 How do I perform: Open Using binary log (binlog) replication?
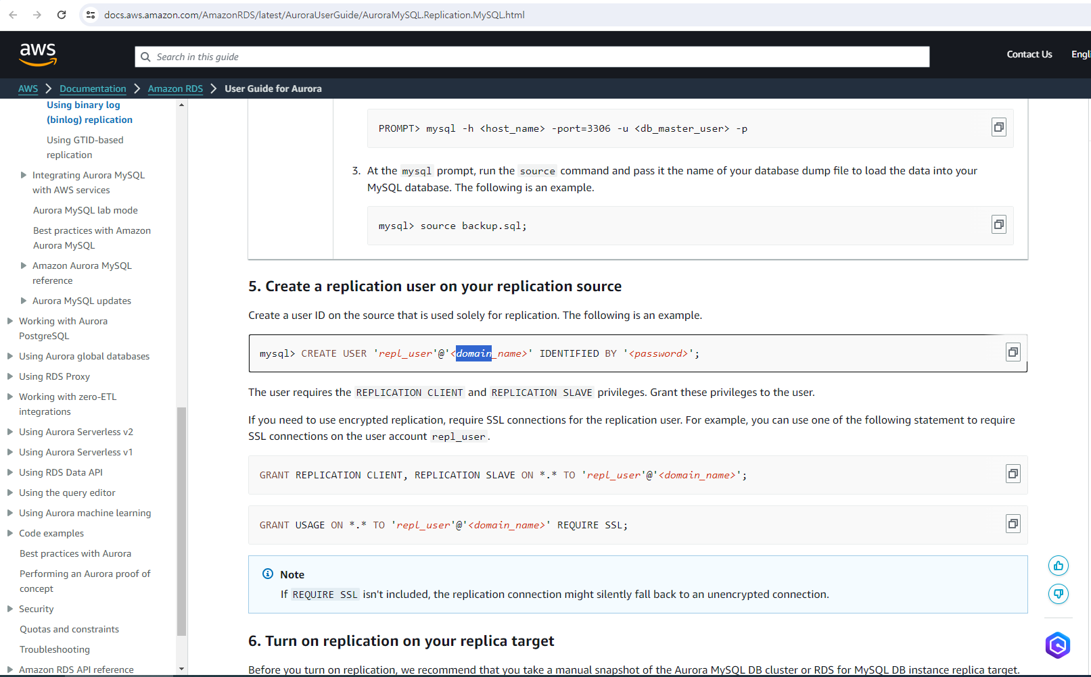[89, 112]
